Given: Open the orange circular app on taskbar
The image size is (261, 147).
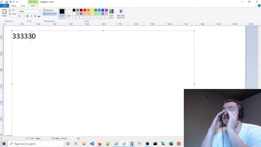Looking at the screenshot, I should point(179,144).
